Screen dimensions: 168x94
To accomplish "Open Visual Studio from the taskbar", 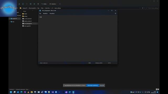I will [x=52, y=92].
